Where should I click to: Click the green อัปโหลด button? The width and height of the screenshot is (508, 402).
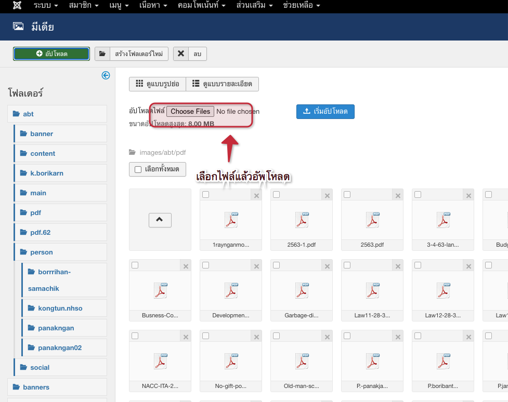pyautogui.click(x=51, y=54)
